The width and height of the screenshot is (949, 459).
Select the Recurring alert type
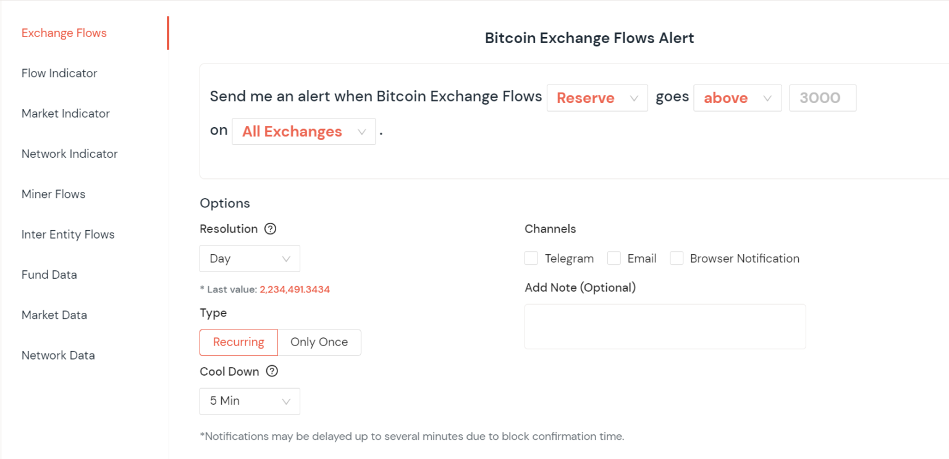tap(238, 342)
